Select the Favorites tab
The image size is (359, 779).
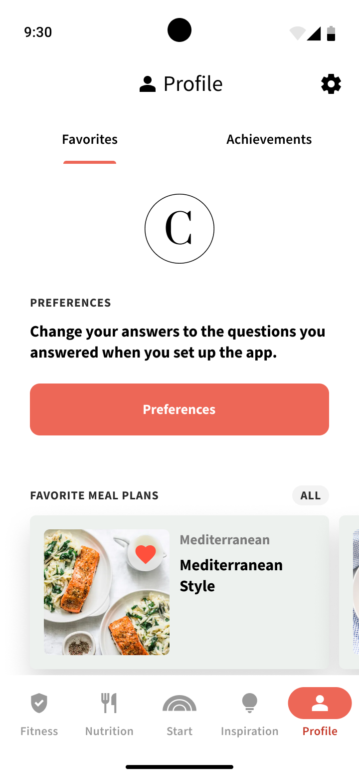pyautogui.click(x=90, y=139)
